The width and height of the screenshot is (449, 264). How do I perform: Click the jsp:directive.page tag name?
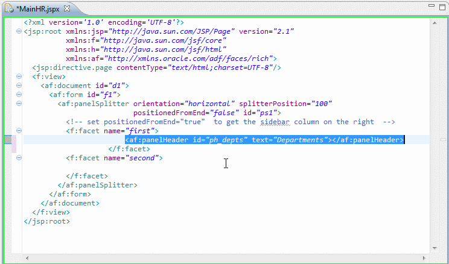pyautogui.click(x=74, y=68)
